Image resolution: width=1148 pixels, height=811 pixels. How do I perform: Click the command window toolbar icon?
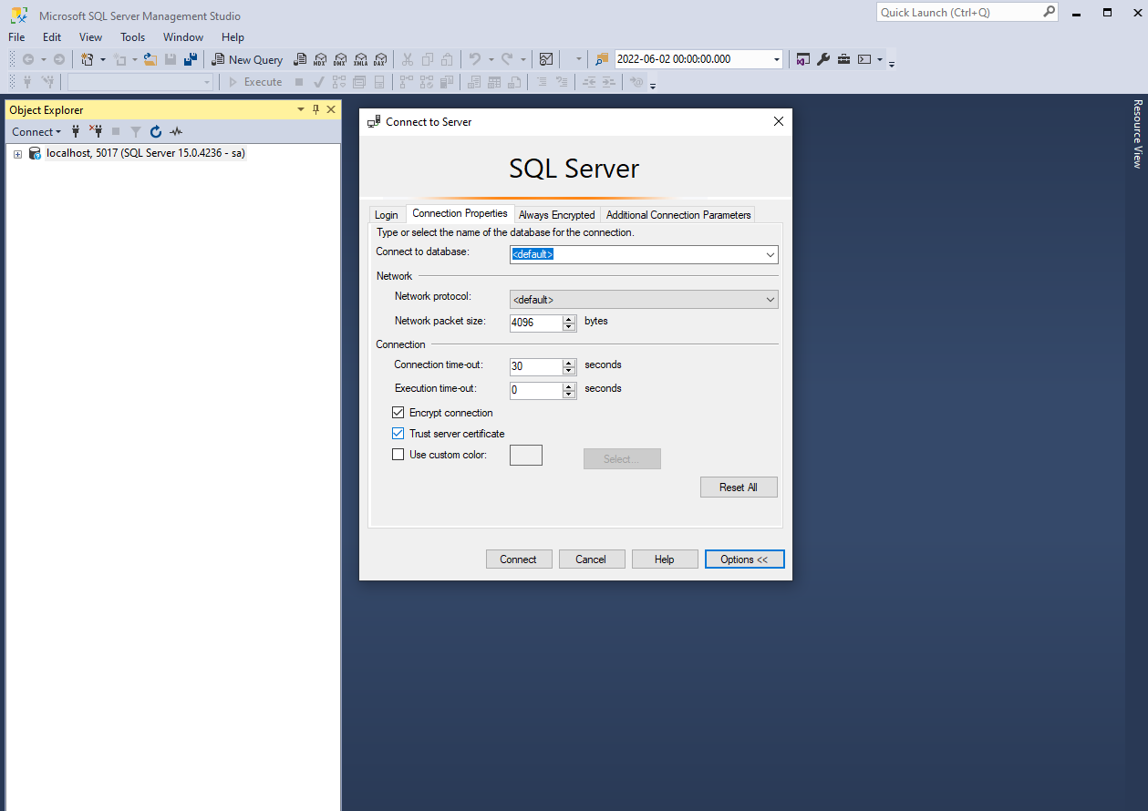(864, 59)
